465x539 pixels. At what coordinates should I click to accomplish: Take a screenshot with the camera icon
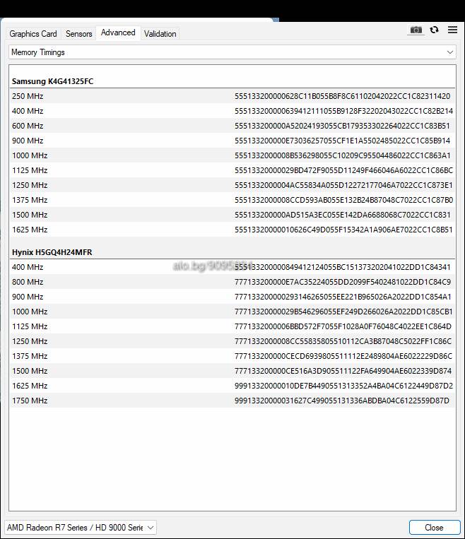[x=416, y=30]
